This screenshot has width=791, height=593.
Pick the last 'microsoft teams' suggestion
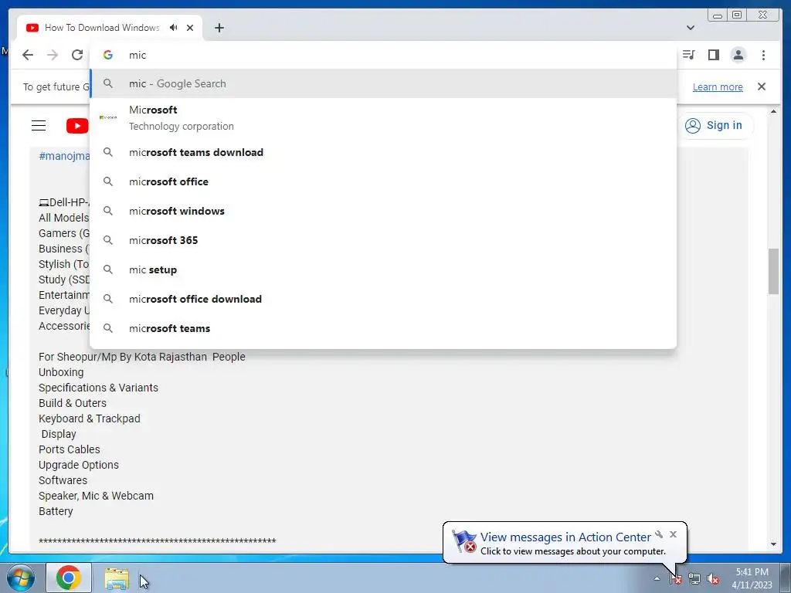pos(383,328)
